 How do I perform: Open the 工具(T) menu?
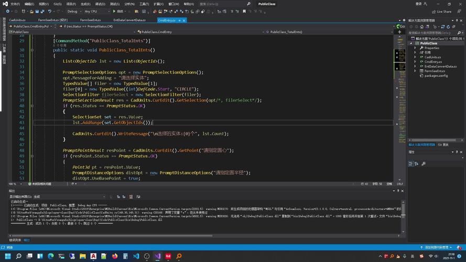tap(144, 4)
